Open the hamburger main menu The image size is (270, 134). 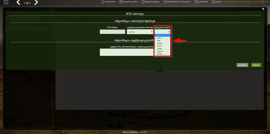(6, 2)
